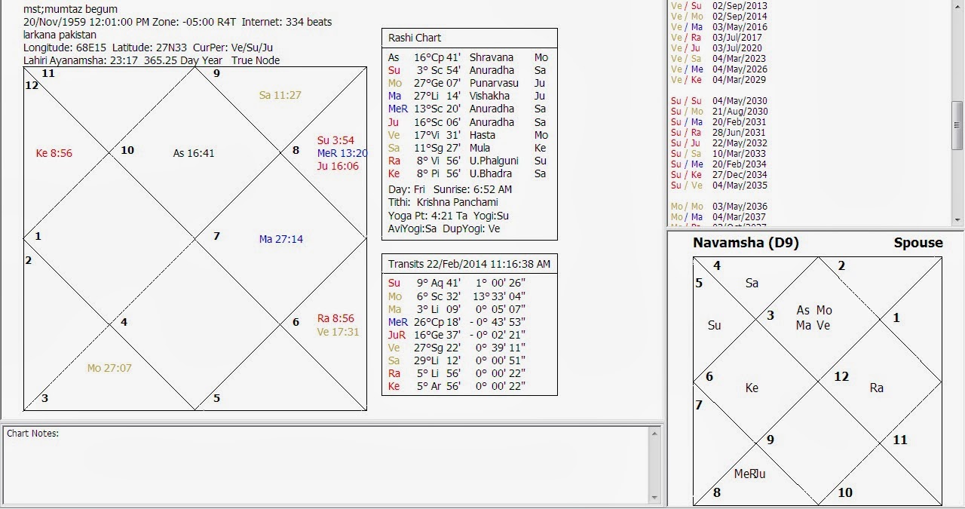Click the Ve 17°Vi 31' Hasta row

tap(468, 135)
